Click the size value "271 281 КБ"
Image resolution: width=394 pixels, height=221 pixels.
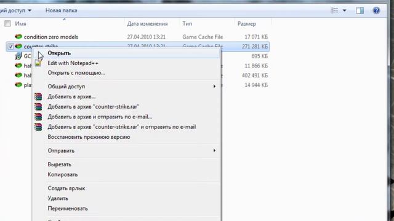click(255, 47)
